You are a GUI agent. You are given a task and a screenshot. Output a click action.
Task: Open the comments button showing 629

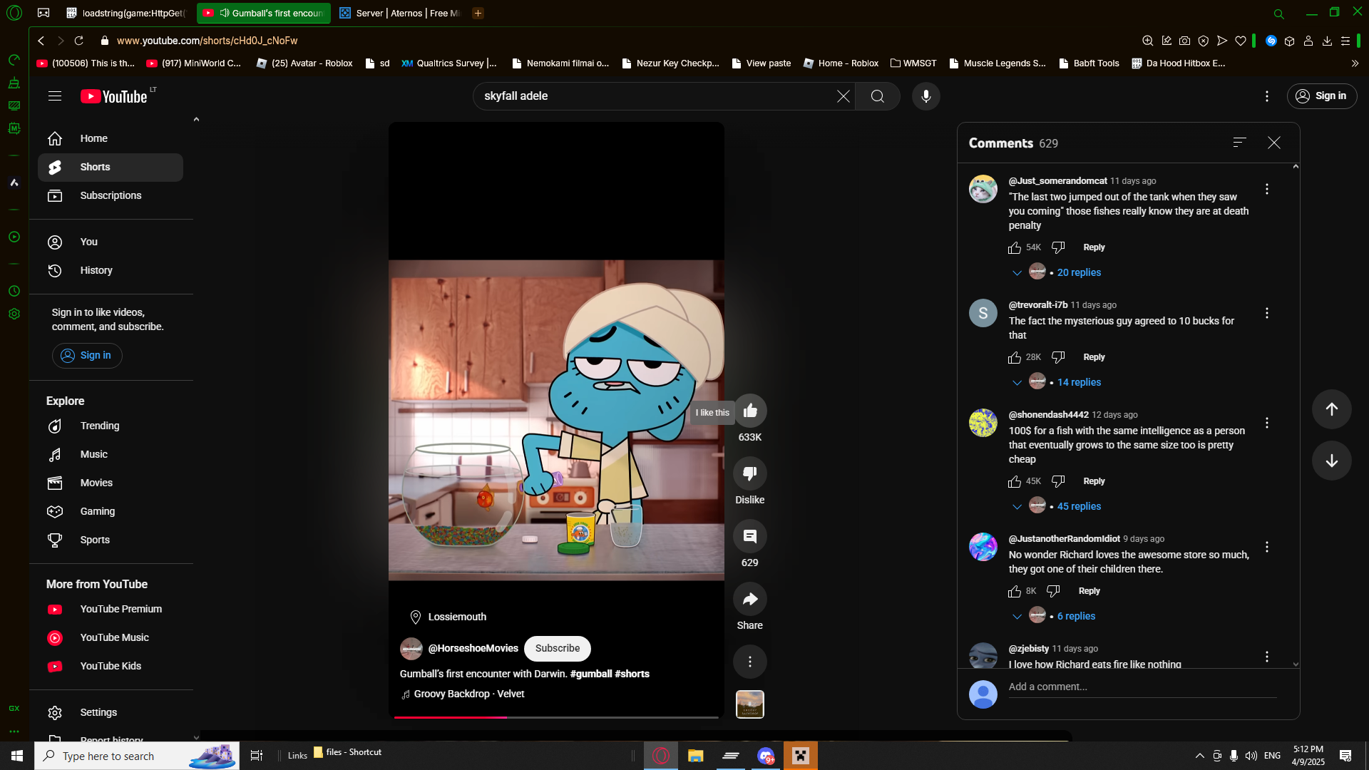click(x=749, y=536)
